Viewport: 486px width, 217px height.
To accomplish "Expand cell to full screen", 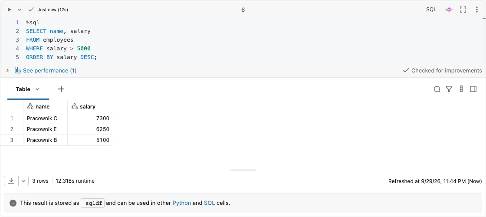I will [463, 10].
